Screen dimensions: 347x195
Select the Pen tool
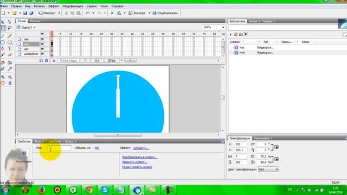pyautogui.click(x=3, y=48)
